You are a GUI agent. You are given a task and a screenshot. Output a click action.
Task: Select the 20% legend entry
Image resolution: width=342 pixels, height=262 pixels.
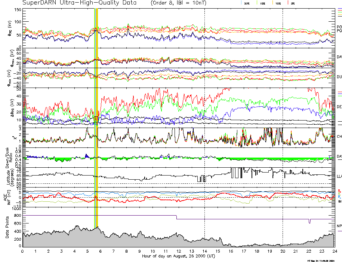(246, 3)
